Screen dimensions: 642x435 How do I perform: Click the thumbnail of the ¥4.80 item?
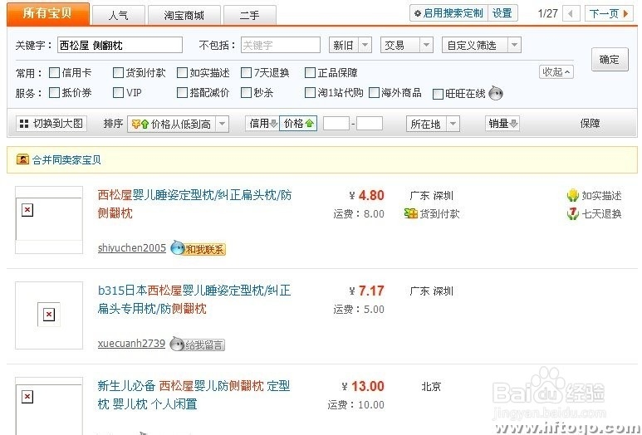(49, 220)
